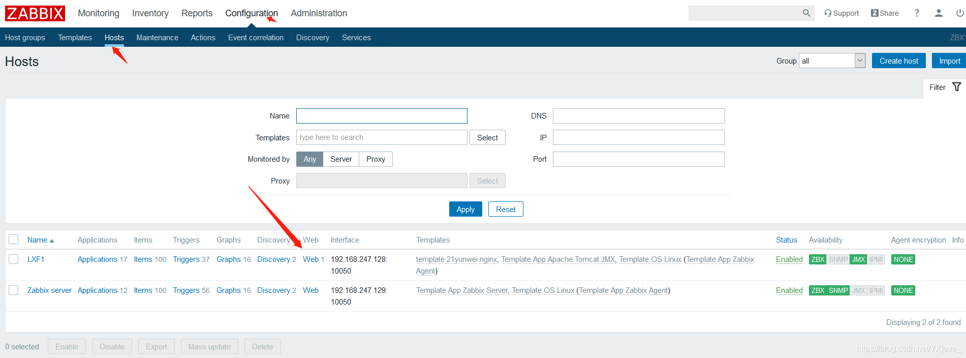Select Server in Monitored by
The height and width of the screenshot is (358, 966).
pos(341,159)
